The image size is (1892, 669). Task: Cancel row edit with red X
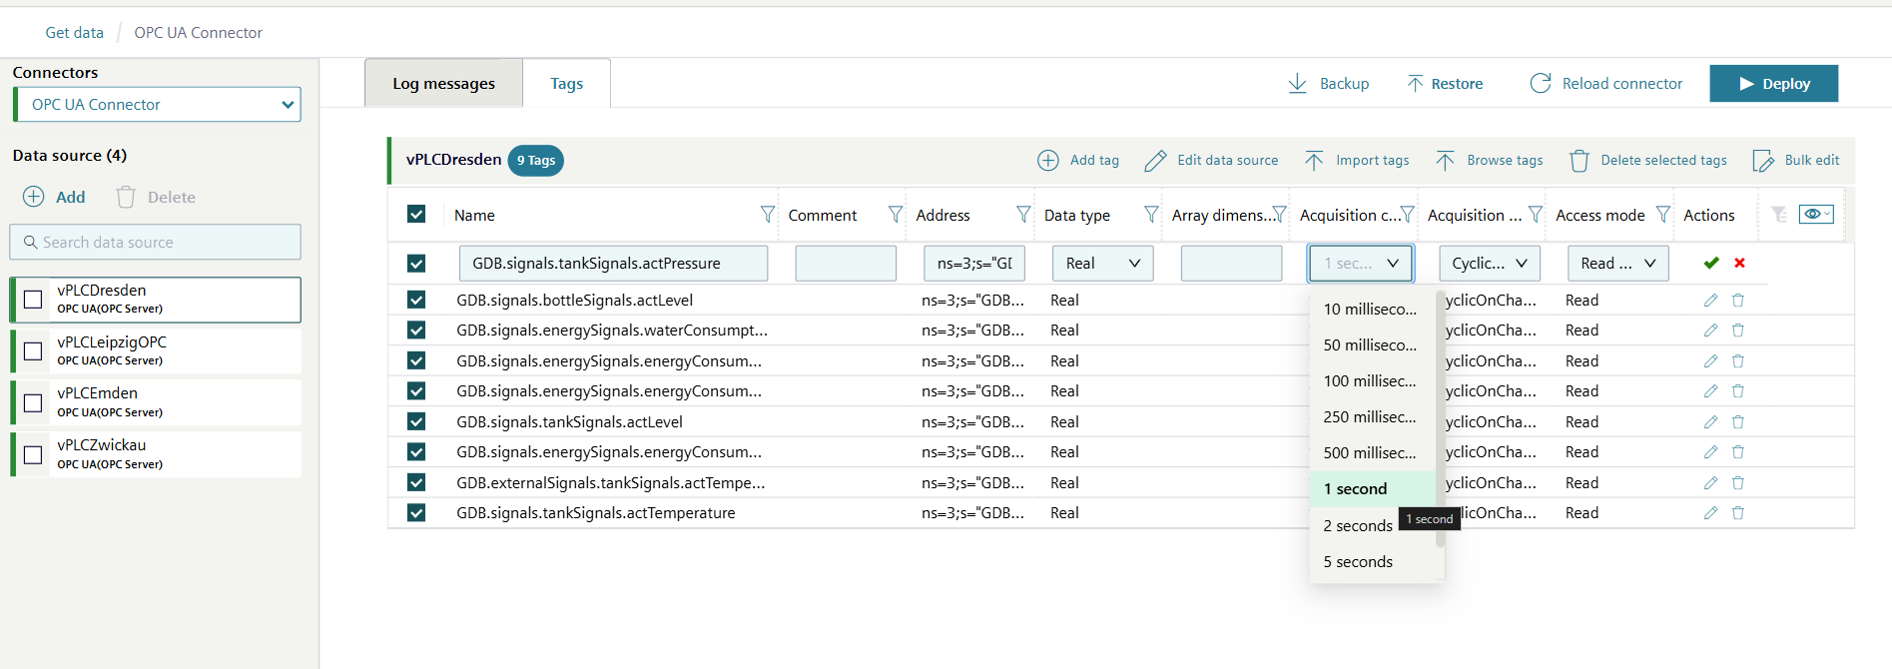pyautogui.click(x=1740, y=263)
